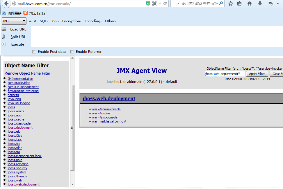283x189 pixels.
Task: Bookmark this page with the star icon
Action: (230, 3)
